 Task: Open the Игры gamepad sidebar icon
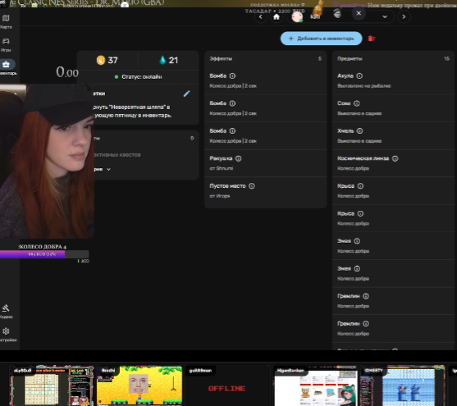tap(6, 41)
